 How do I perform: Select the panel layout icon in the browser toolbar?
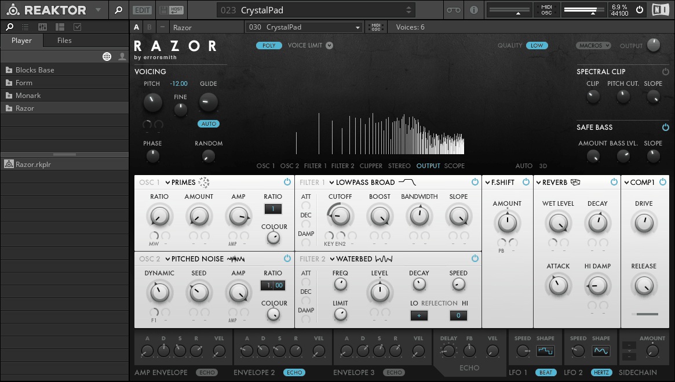[59, 26]
